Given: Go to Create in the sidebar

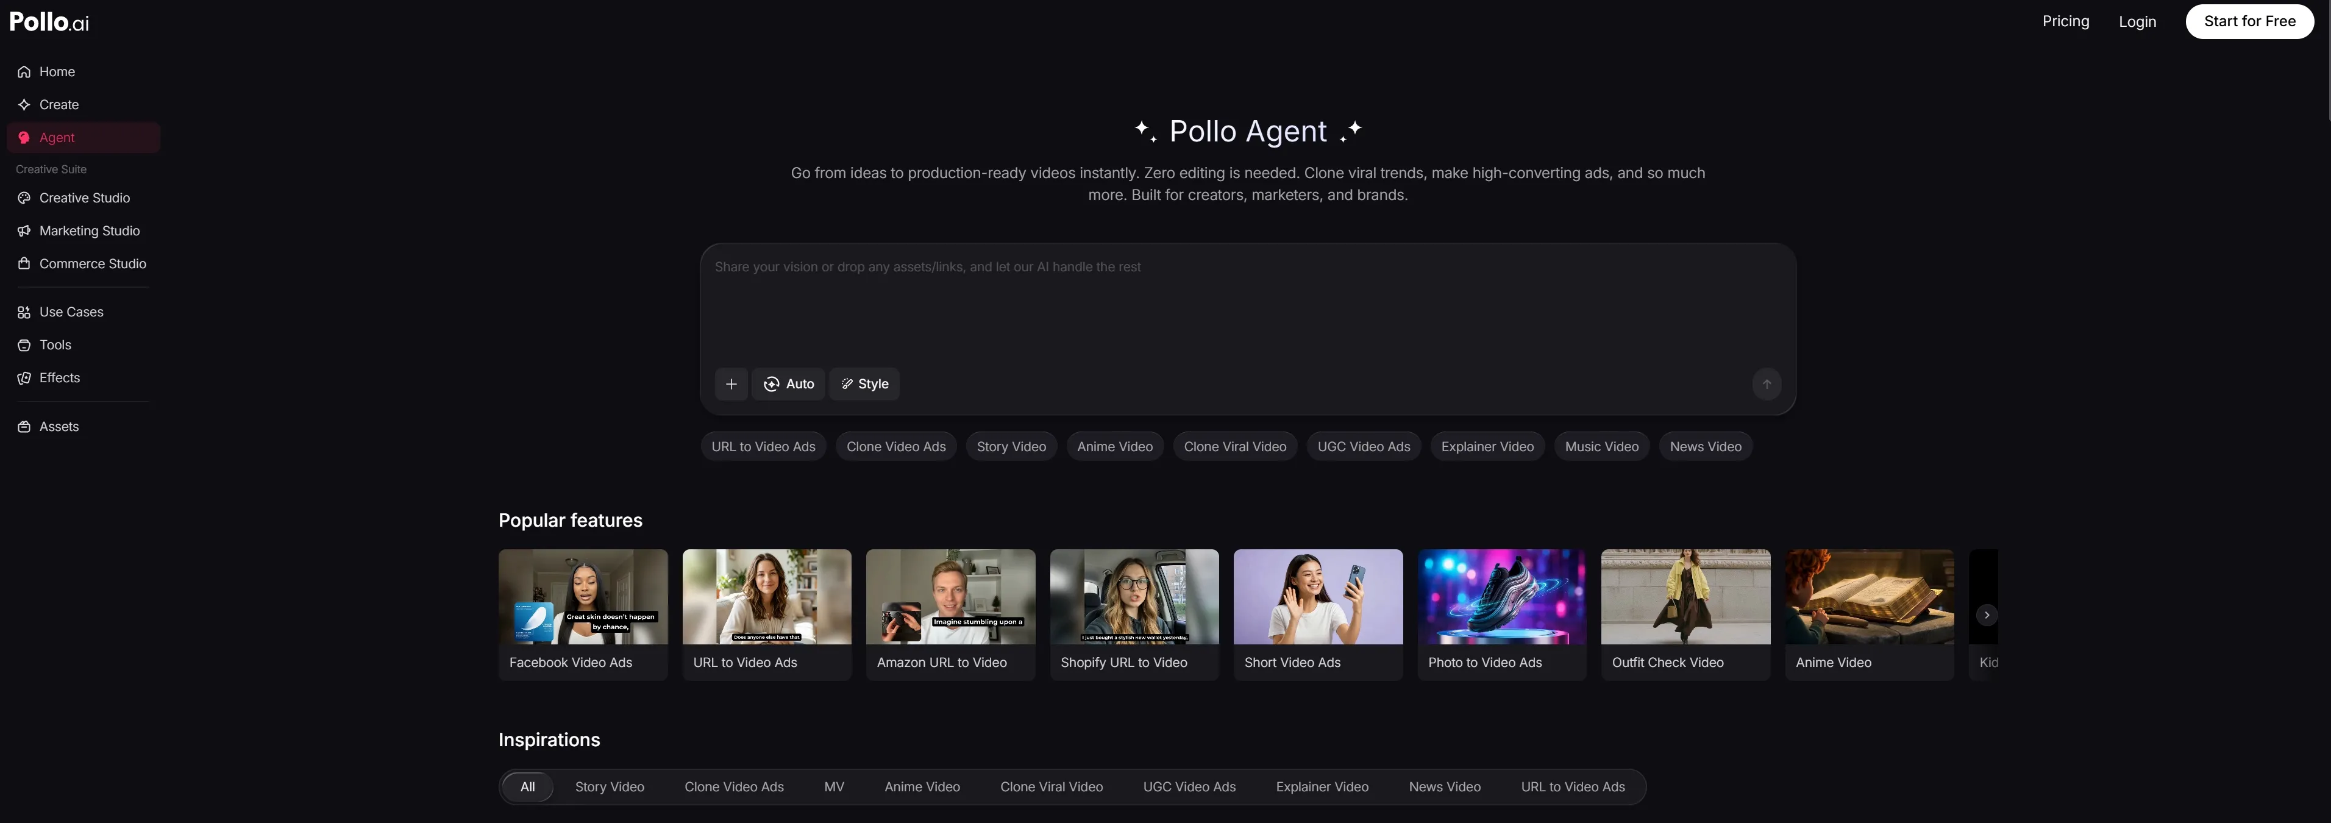Looking at the screenshot, I should click(84, 105).
